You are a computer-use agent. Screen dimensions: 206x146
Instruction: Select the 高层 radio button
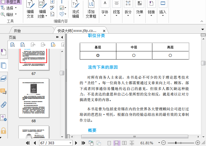[170, 55]
